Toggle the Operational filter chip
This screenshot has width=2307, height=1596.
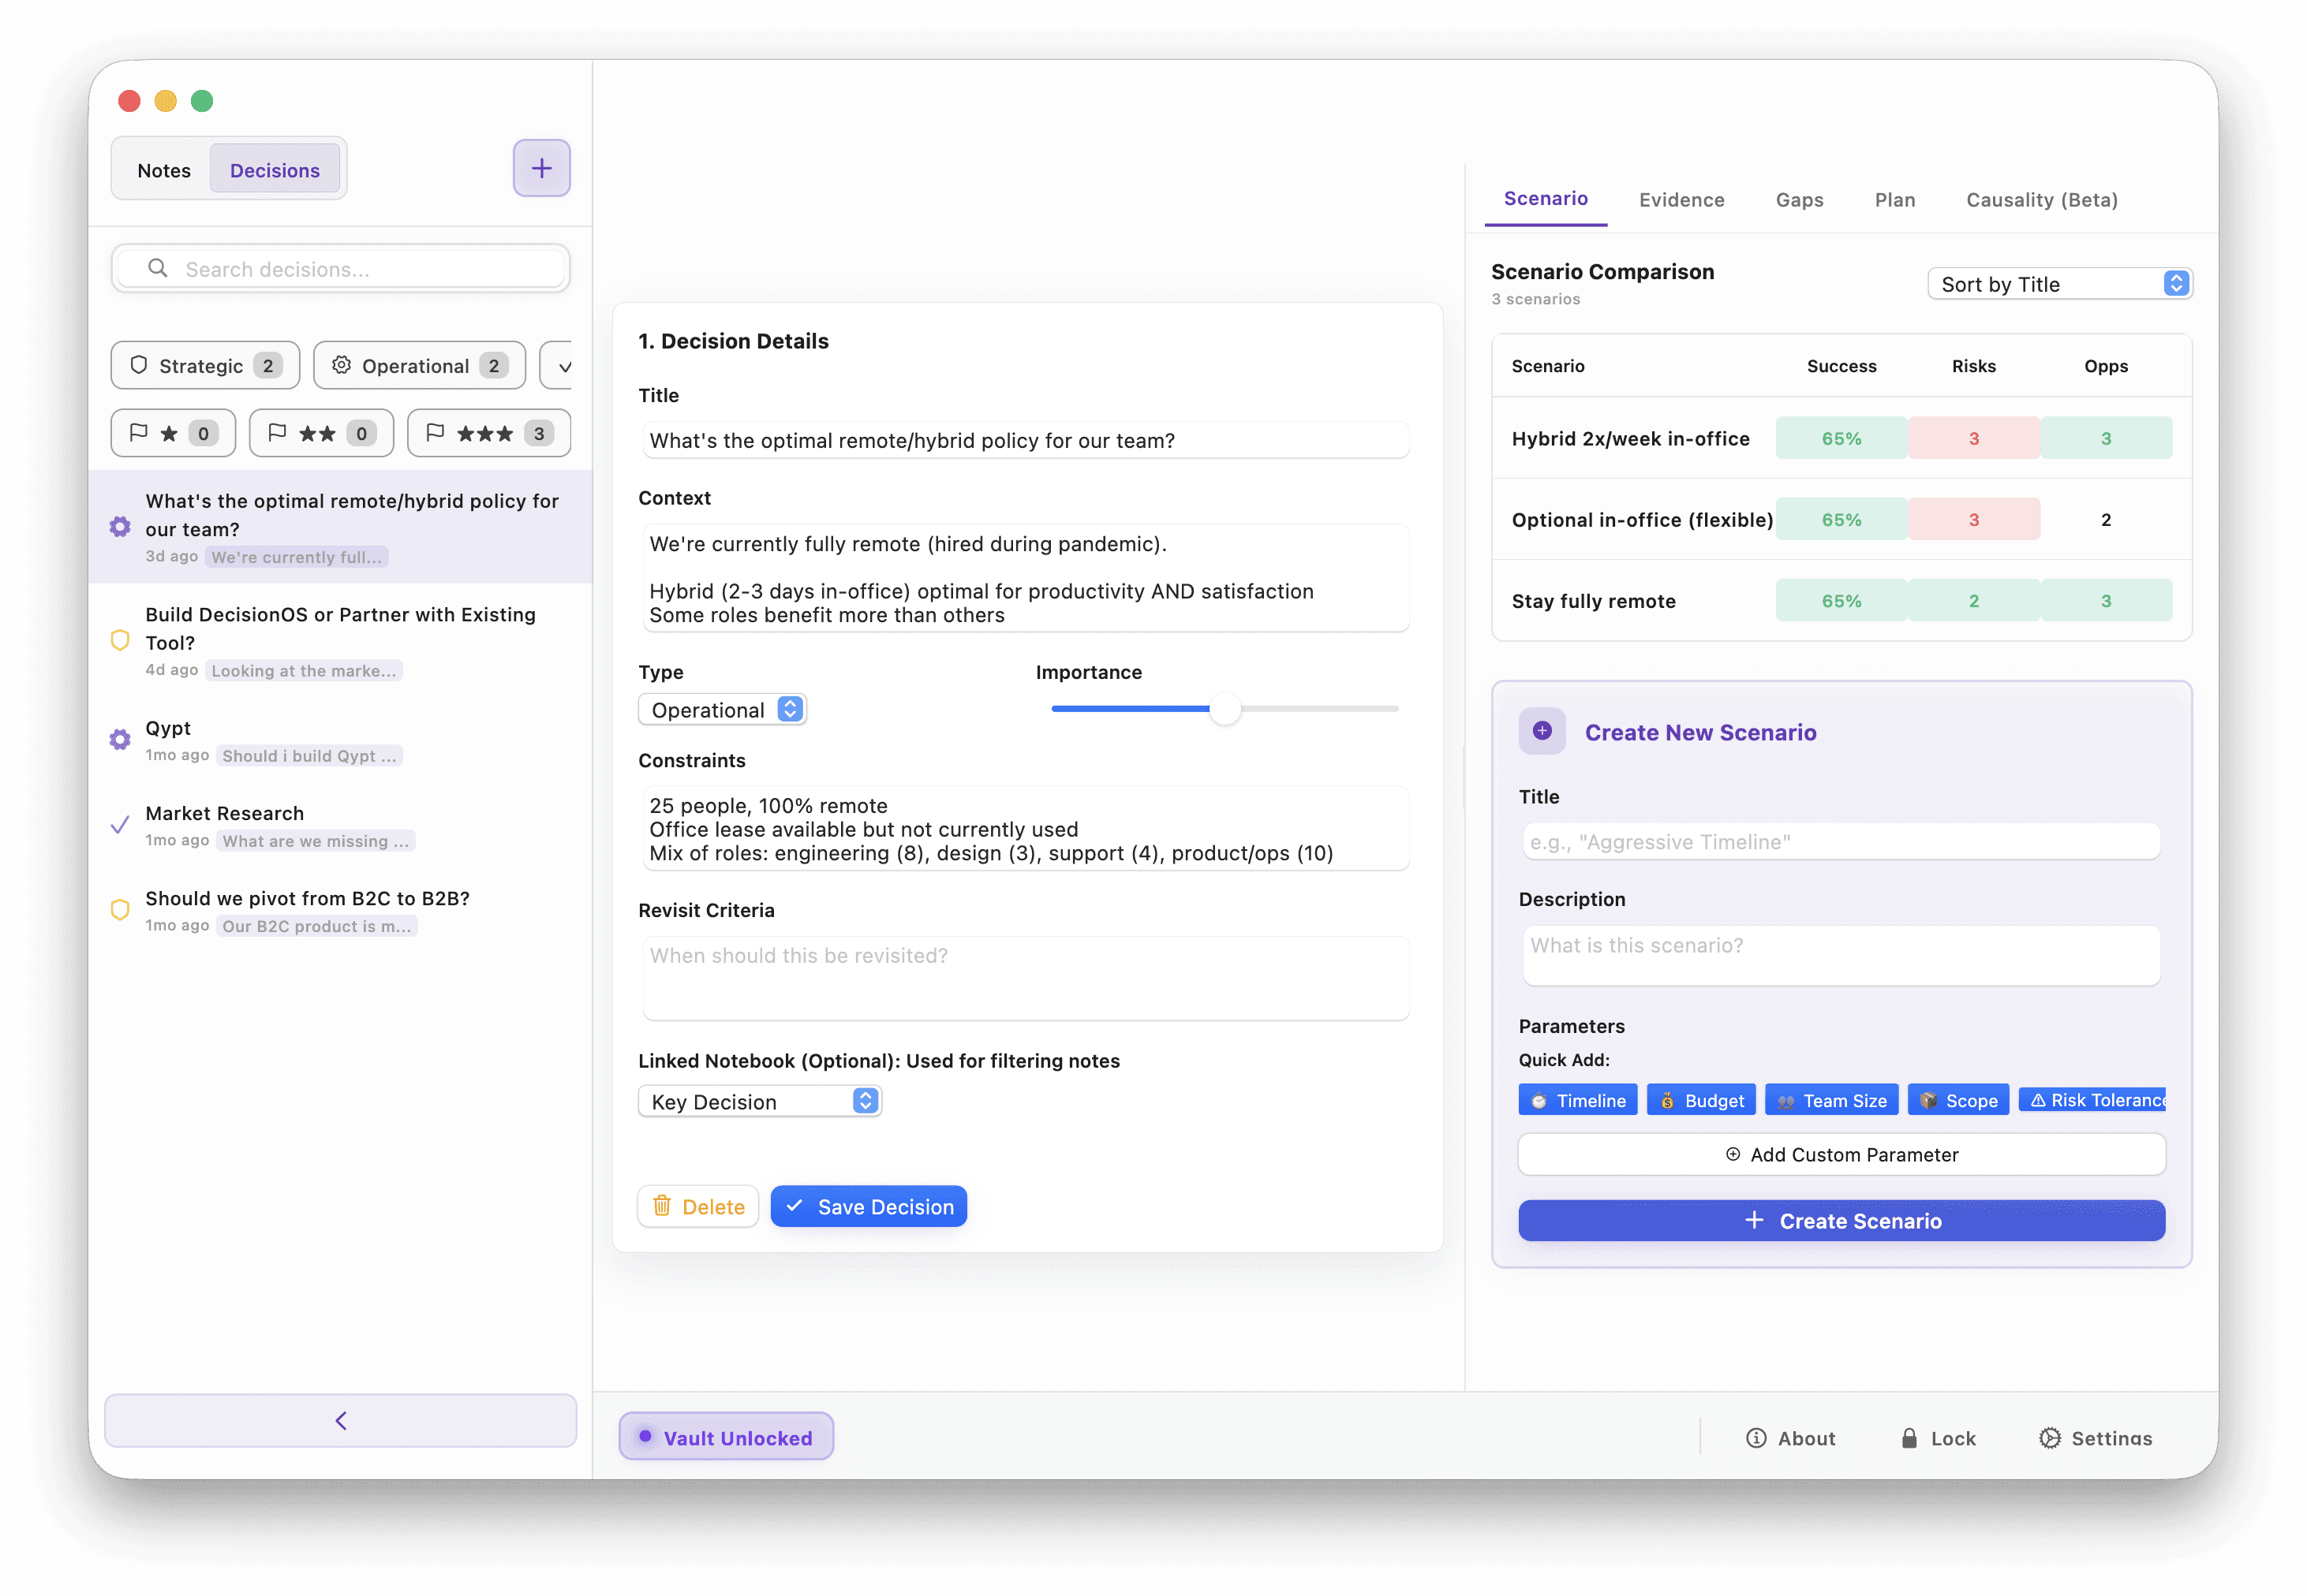pyautogui.click(x=419, y=366)
